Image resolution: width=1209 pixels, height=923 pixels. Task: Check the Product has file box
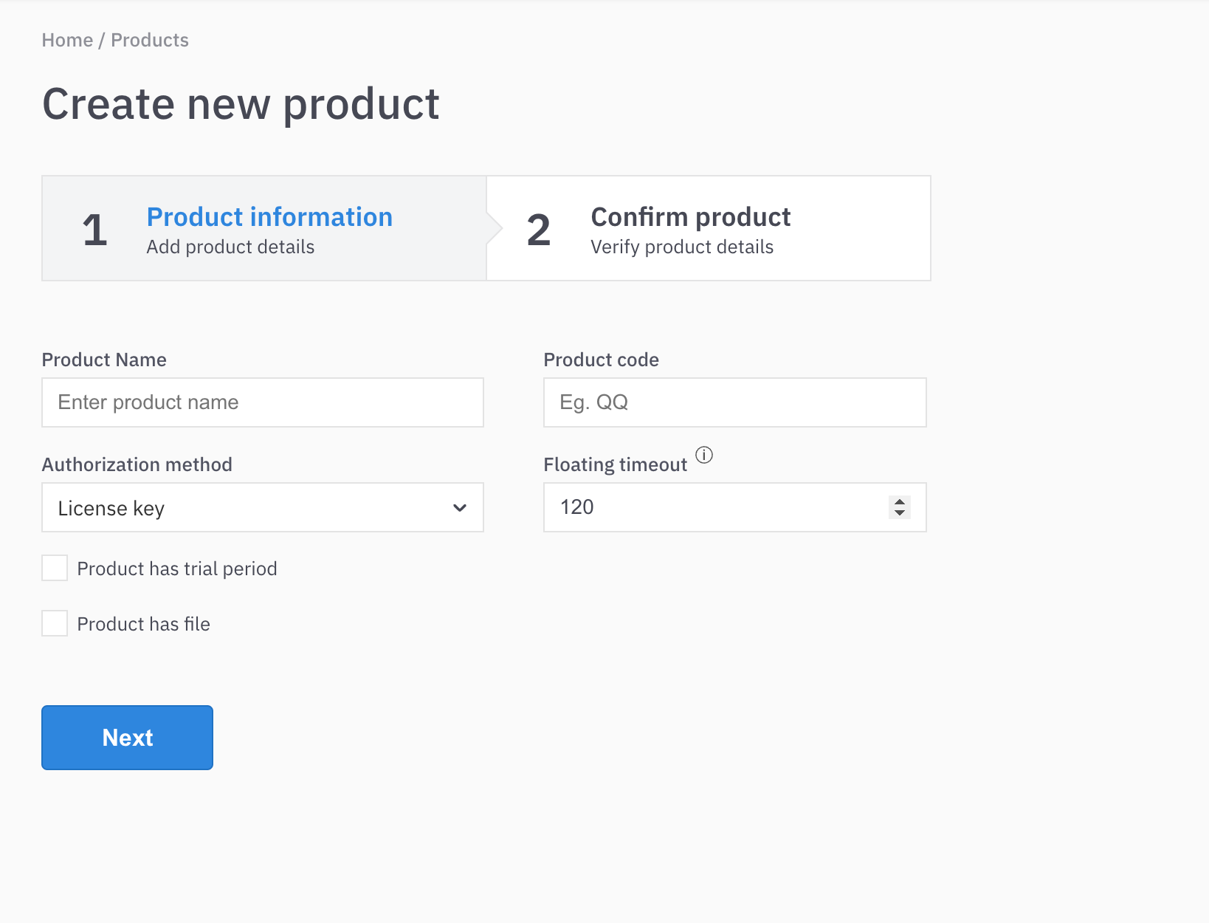coord(55,624)
